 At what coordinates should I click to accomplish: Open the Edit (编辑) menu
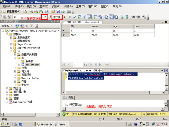click(19, 6)
